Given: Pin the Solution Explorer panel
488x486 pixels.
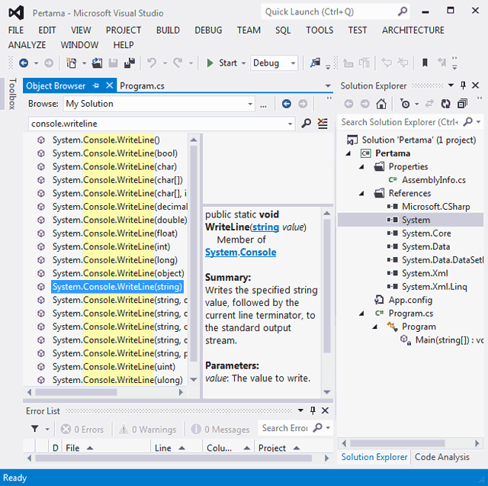Looking at the screenshot, I should coord(463,85).
